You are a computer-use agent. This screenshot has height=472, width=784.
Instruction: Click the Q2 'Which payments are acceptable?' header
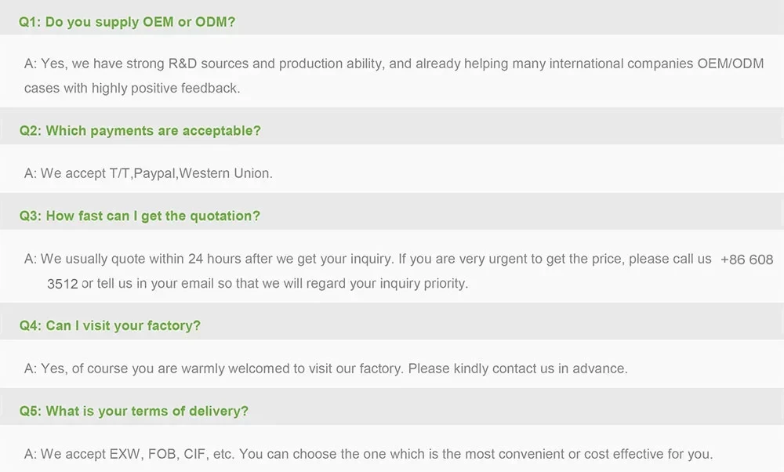pyautogui.click(x=140, y=131)
